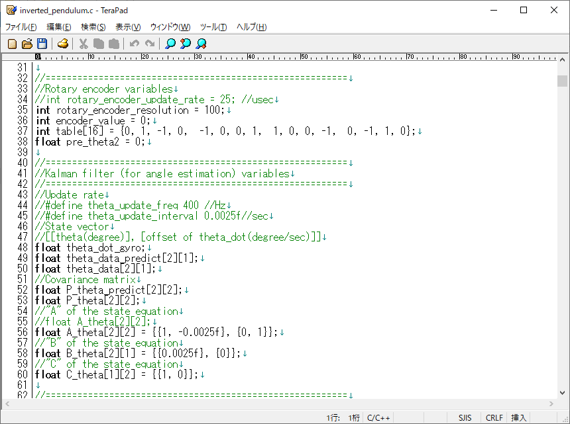The width and height of the screenshot is (570, 424).
Task: Click the TeraPad title bar application icon
Action: (x=11, y=10)
